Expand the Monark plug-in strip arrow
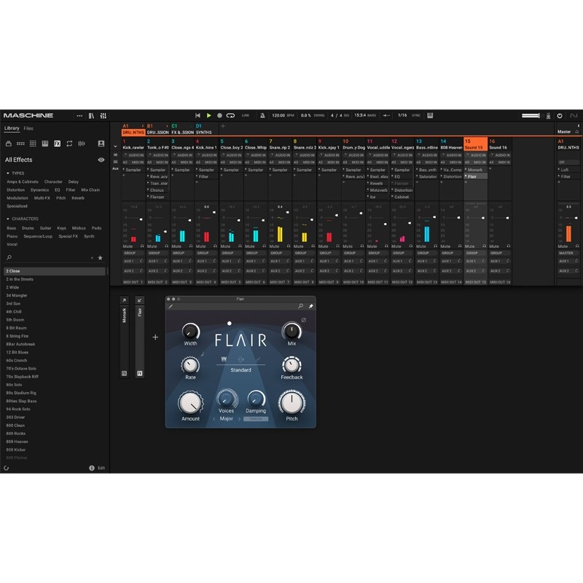 [x=124, y=300]
